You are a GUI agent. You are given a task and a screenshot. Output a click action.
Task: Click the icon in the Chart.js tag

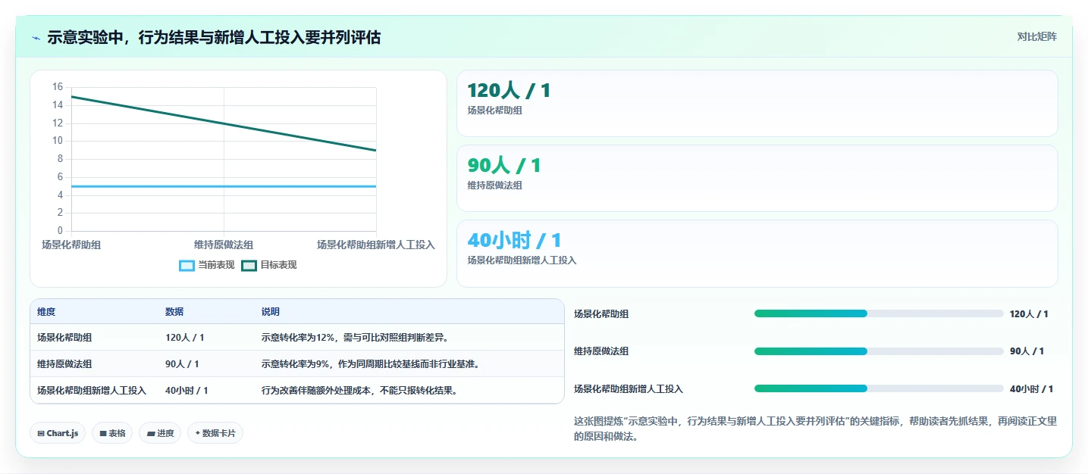pyautogui.click(x=41, y=433)
